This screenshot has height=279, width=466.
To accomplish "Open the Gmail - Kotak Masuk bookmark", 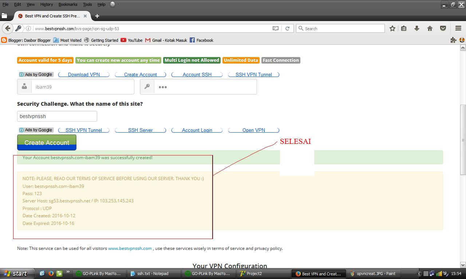I will coord(166,40).
